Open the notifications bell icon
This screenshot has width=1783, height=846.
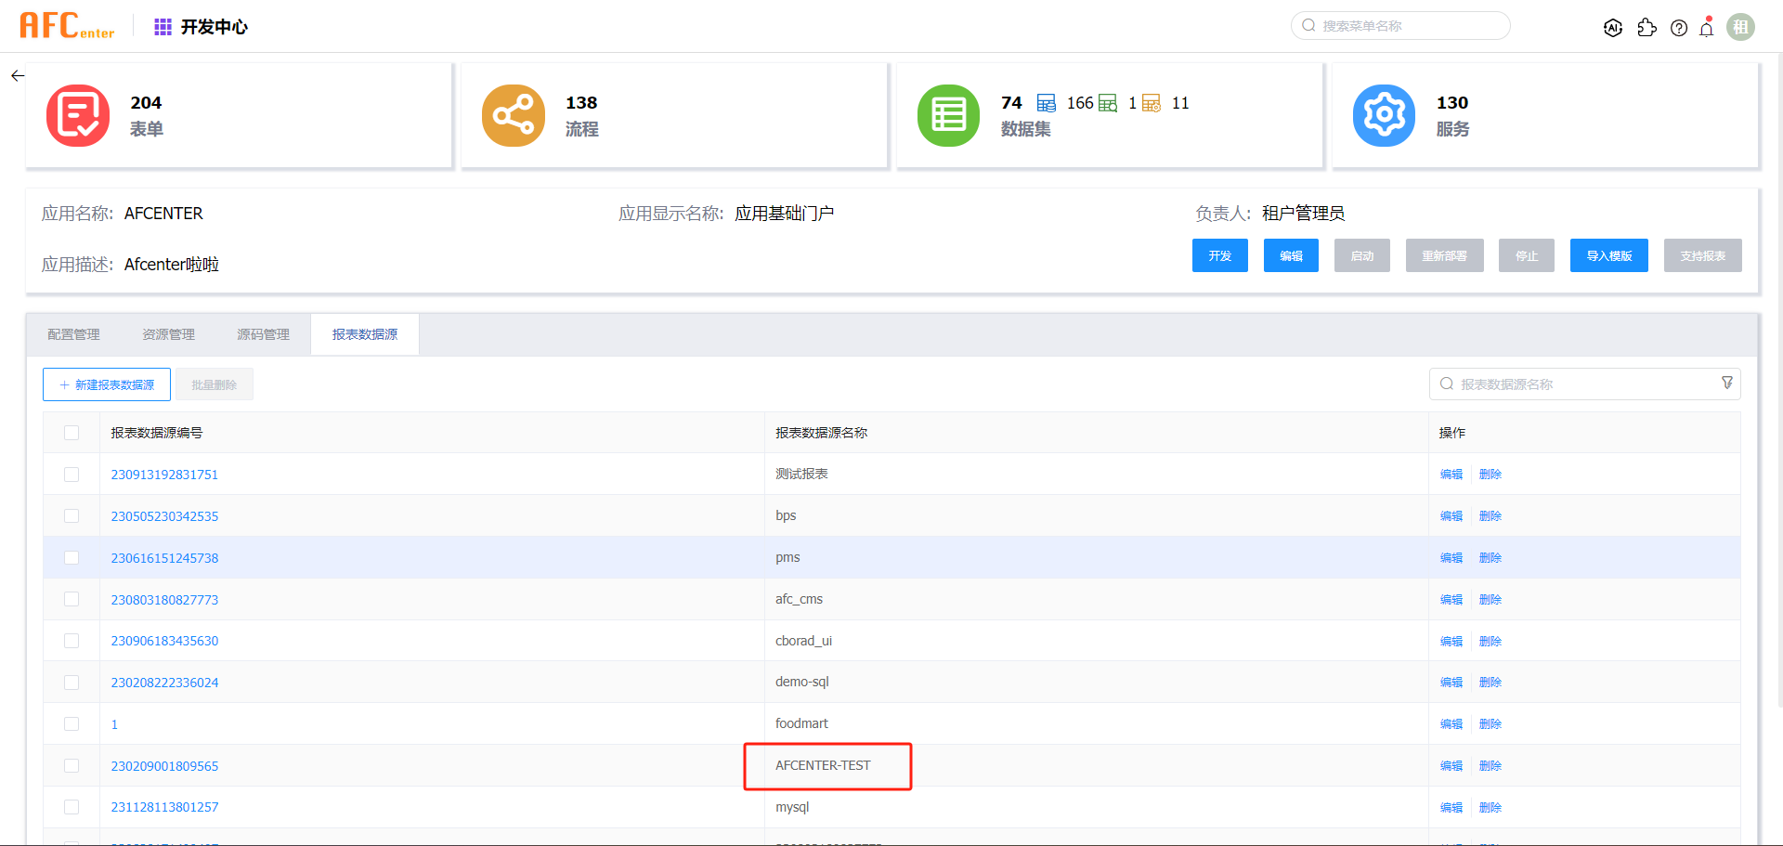[1707, 28]
